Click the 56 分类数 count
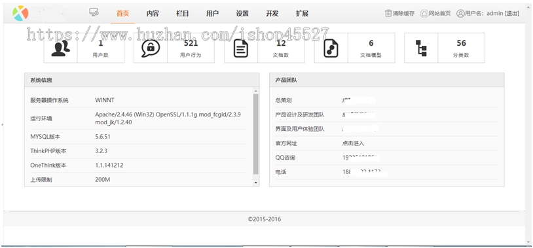Viewport: 533px width, 248px height. tap(461, 43)
